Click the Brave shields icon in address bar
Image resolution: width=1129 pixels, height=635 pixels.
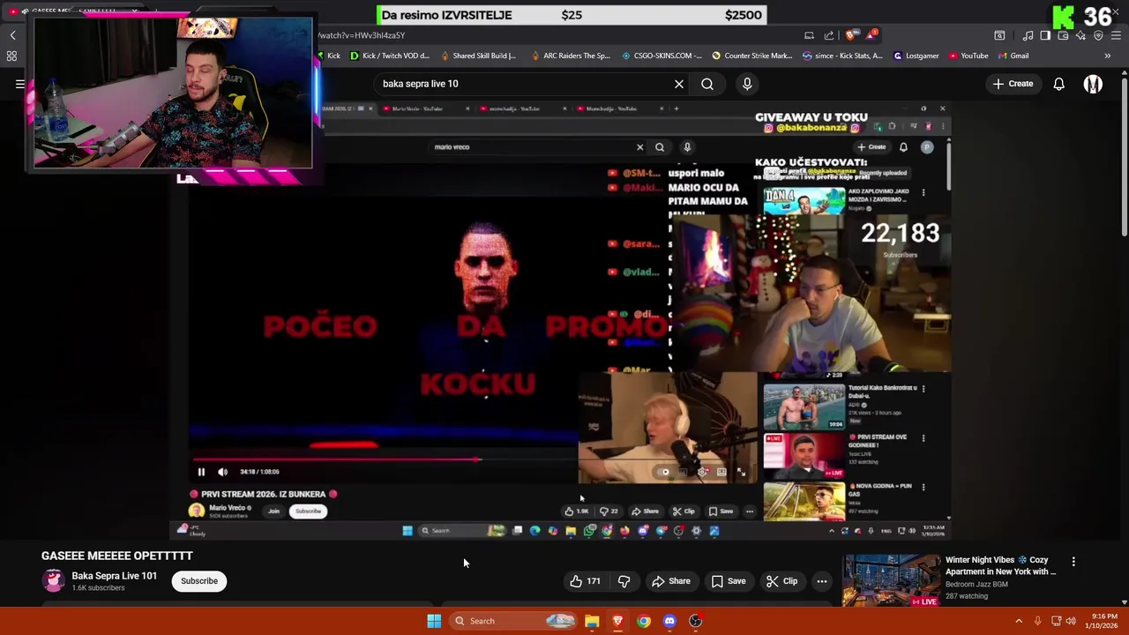pyautogui.click(x=850, y=35)
